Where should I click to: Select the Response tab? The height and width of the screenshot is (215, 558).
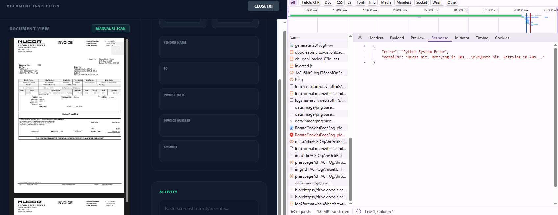pos(440,38)
